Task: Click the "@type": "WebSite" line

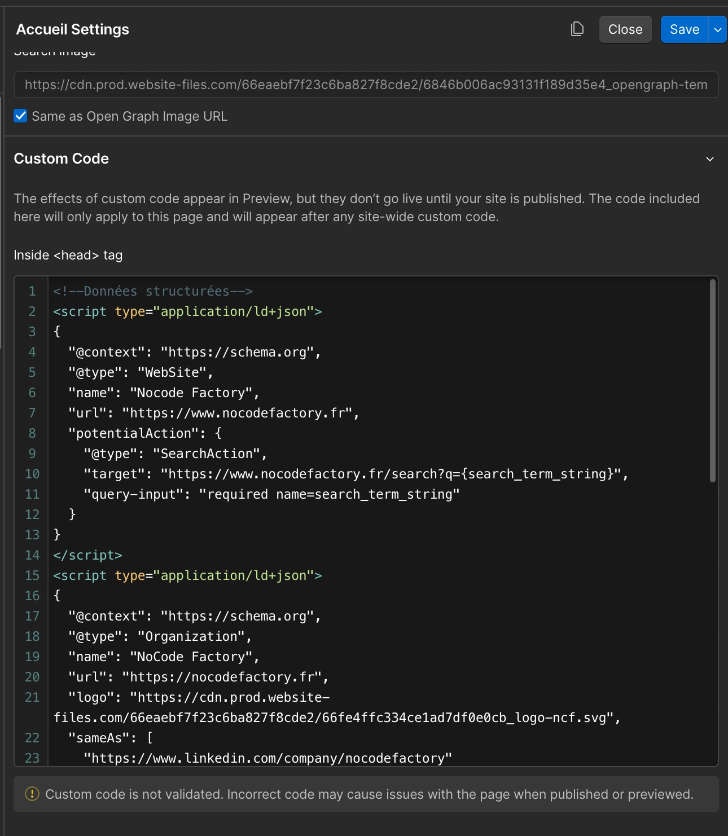Action: point(141,372)
